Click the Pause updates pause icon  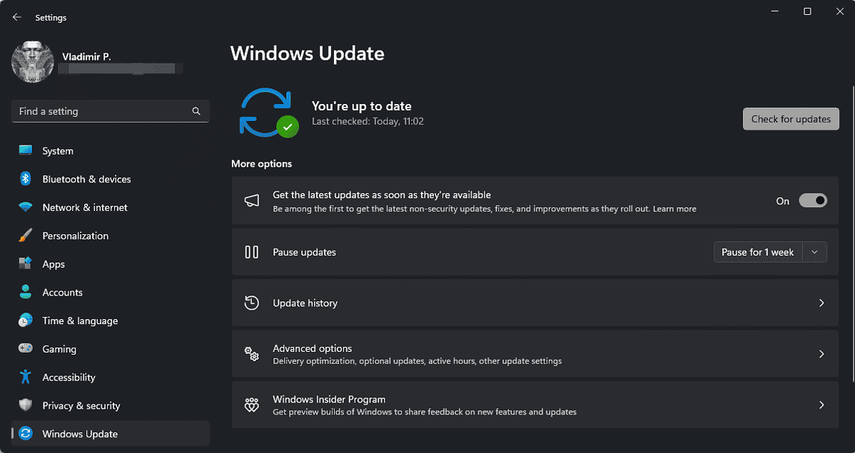[251, 252]
